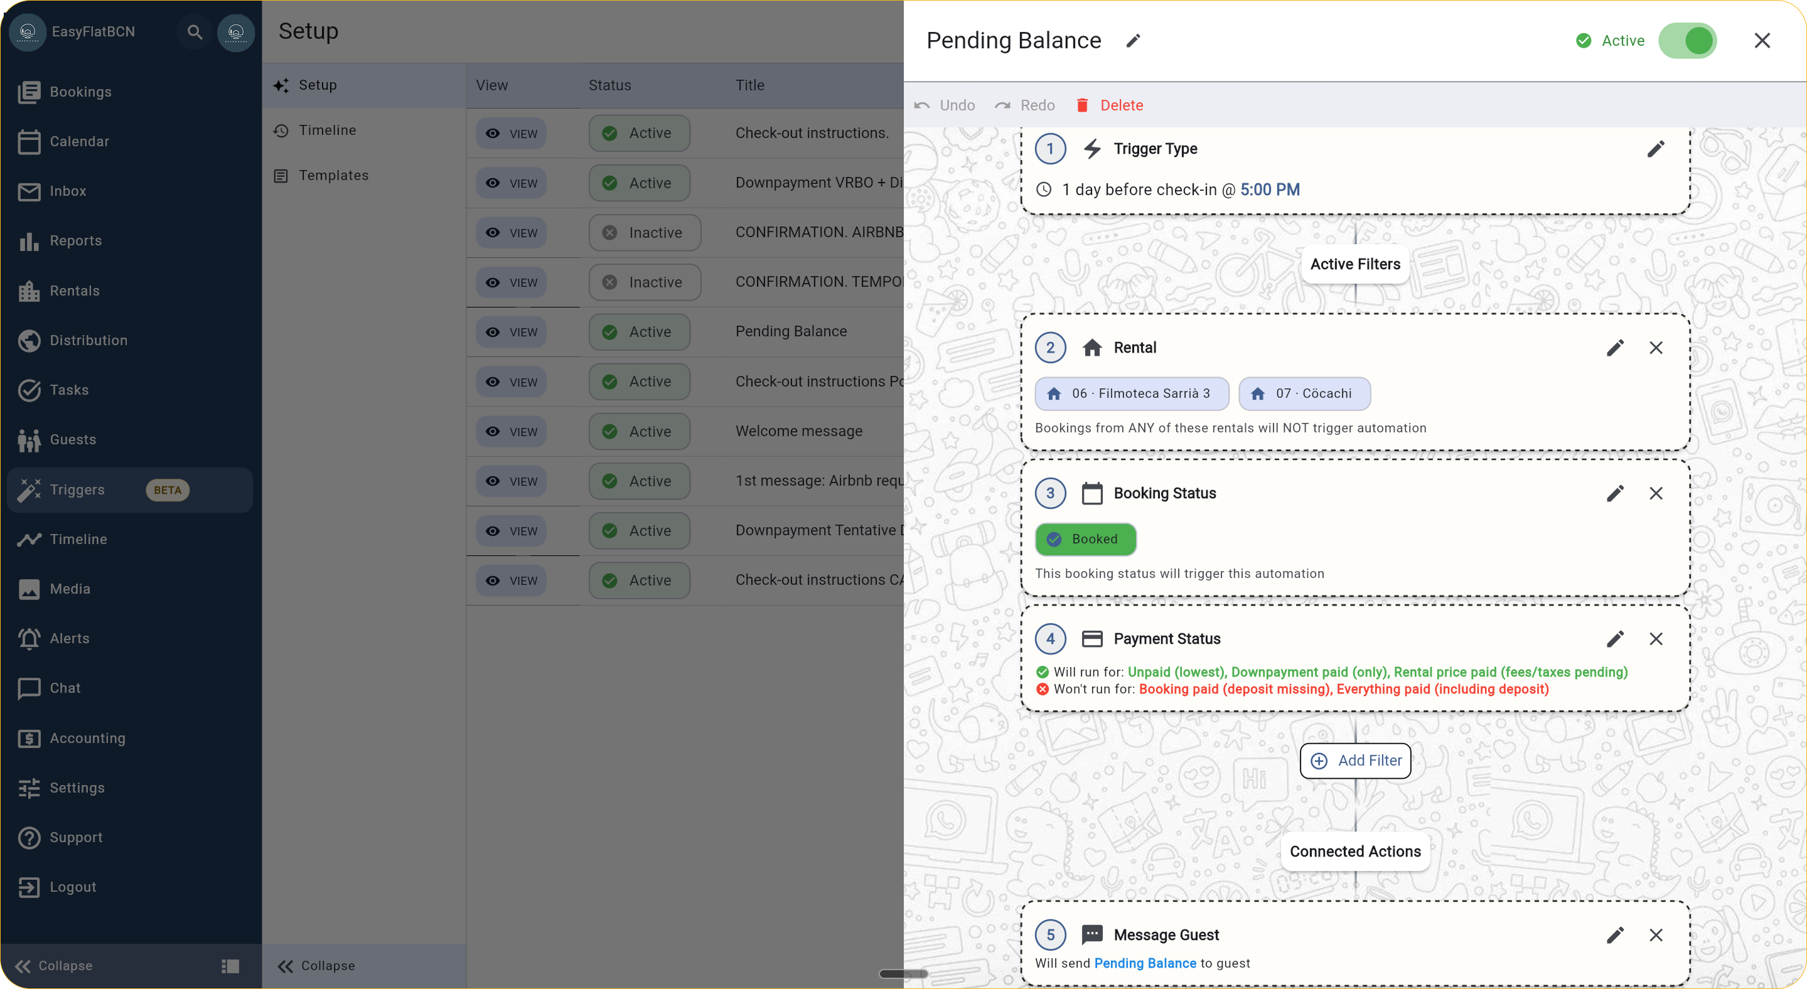Image resolution: width=1807 pixels, height=989 pixels.
Task: Open Templates in the setup menu
Action: coord(333,175)
